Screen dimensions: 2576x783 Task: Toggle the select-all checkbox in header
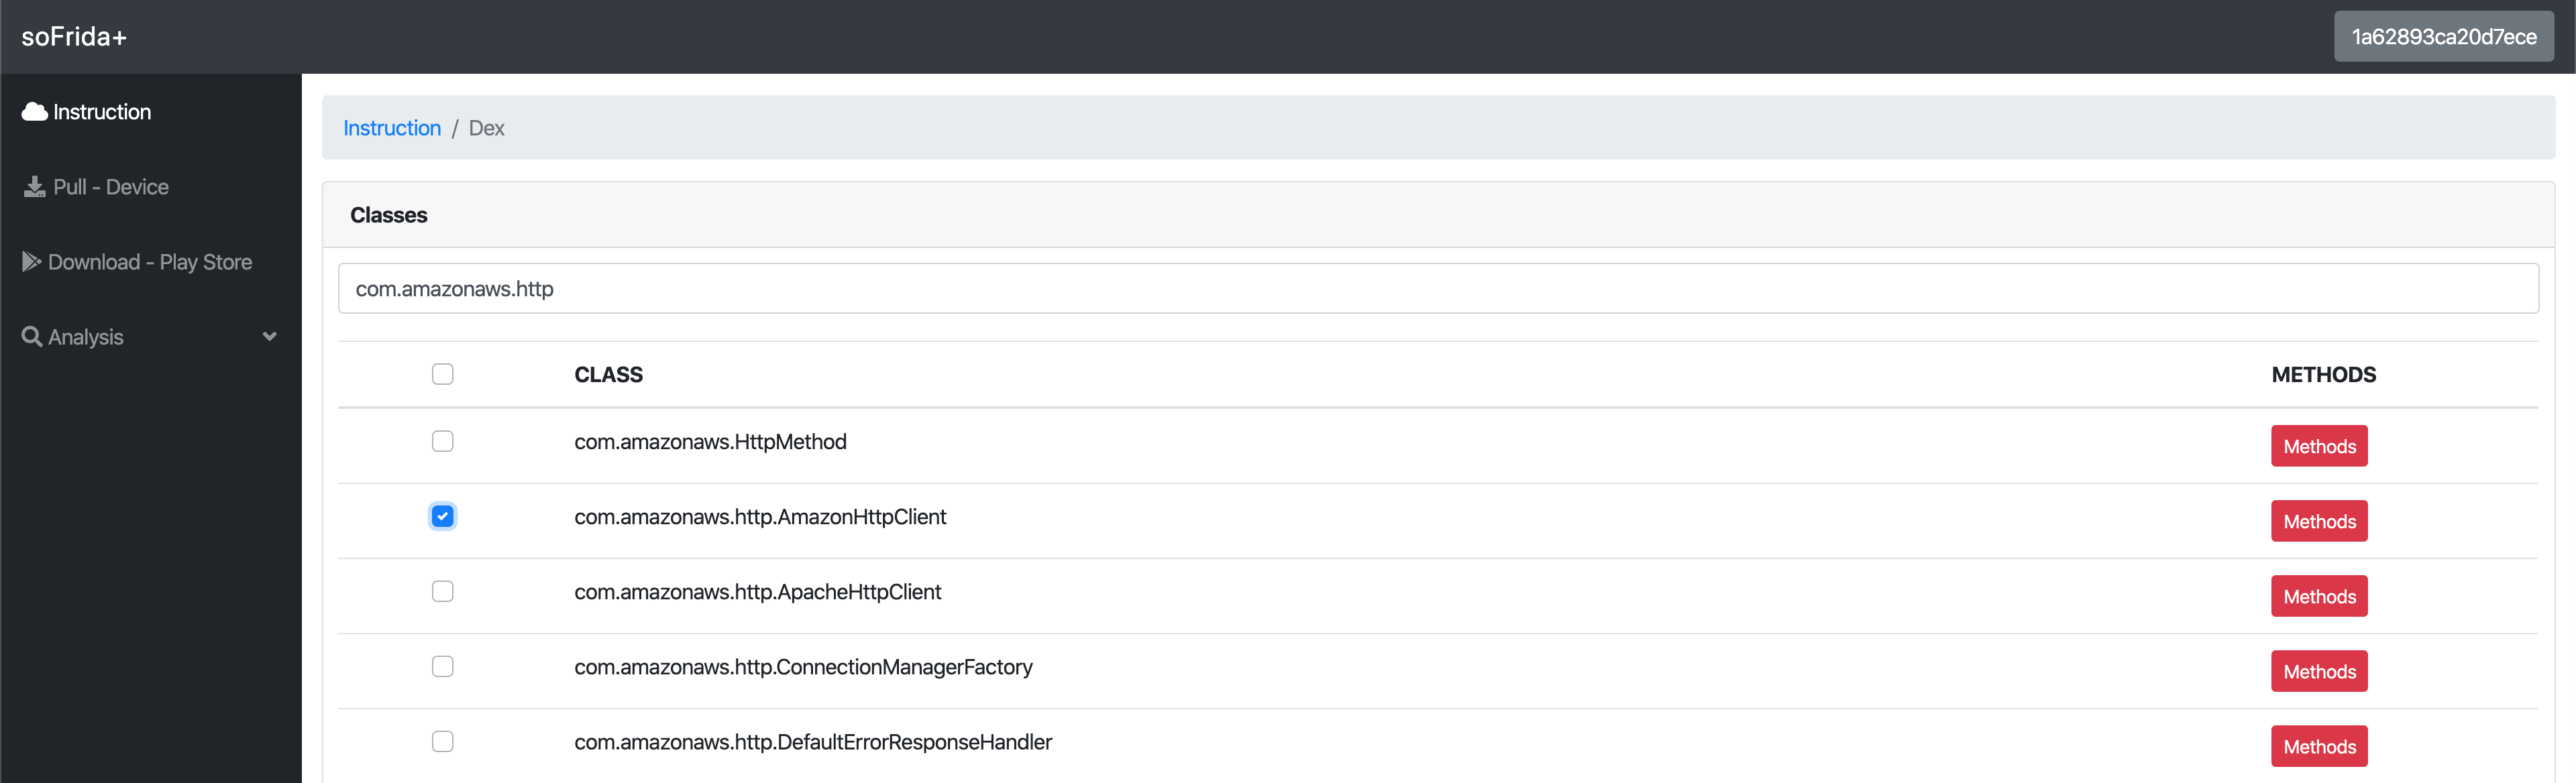click(x=442, y=375)
